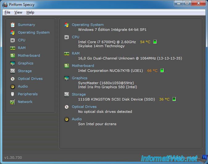The height and width of the screenshot is (164, 208).
Task: Click the SyncMaster (1680x1050@59Hz) text
Action: tap(106, 83)
